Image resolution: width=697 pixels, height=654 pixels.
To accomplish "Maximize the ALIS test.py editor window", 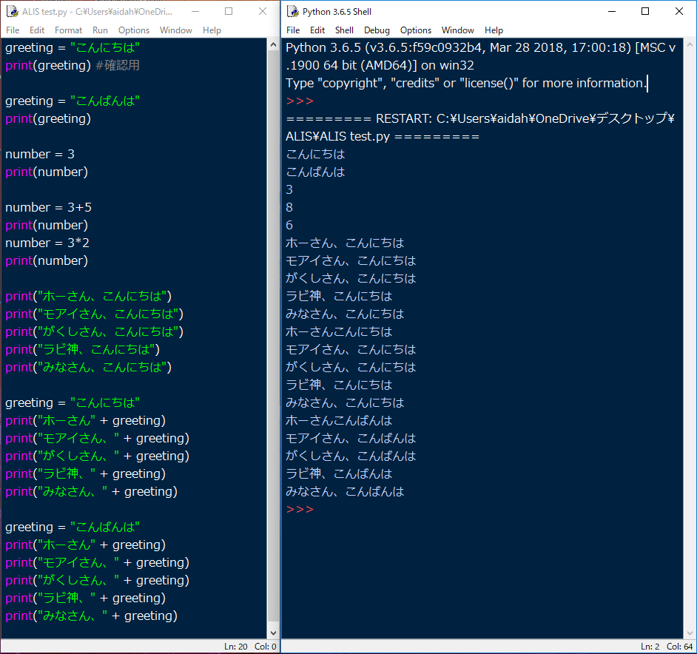I will point(229,12).
